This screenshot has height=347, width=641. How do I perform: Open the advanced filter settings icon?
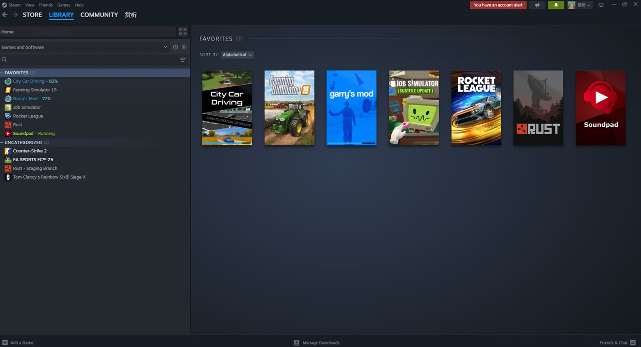pyautogui.click(x=183, y=60)
